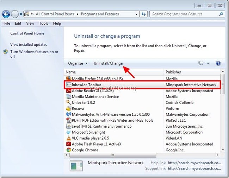Click the change view icon
This screenshot has width=229, height=178.
200,63
